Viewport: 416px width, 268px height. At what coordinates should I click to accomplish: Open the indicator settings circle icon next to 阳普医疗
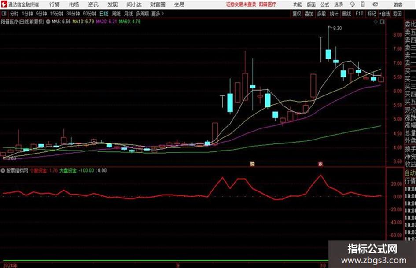pyautogui.click(x=48, y=22)
